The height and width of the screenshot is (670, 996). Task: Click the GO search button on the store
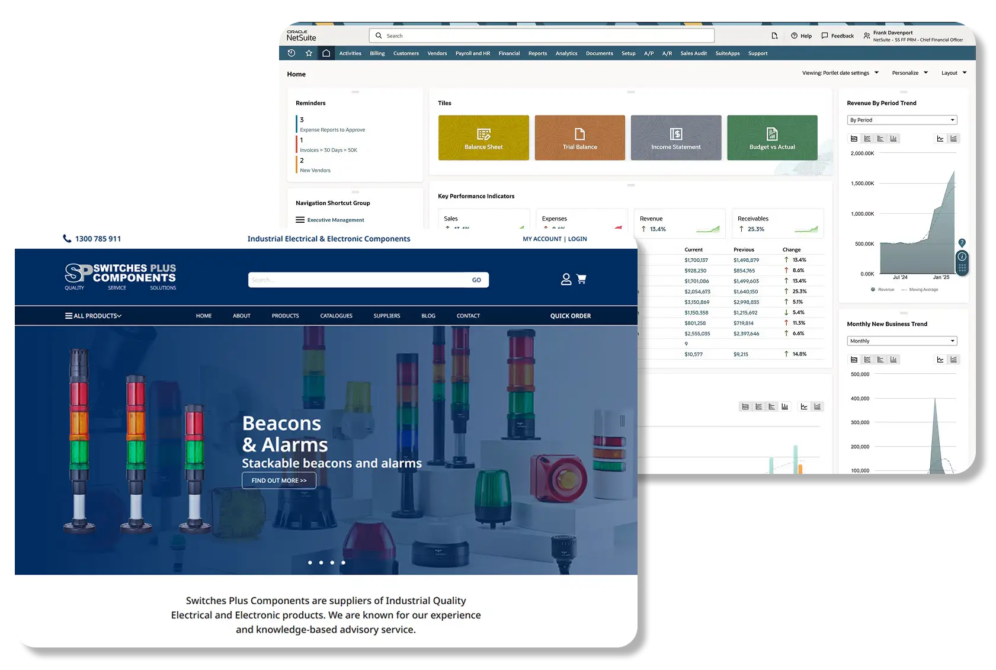476,279
